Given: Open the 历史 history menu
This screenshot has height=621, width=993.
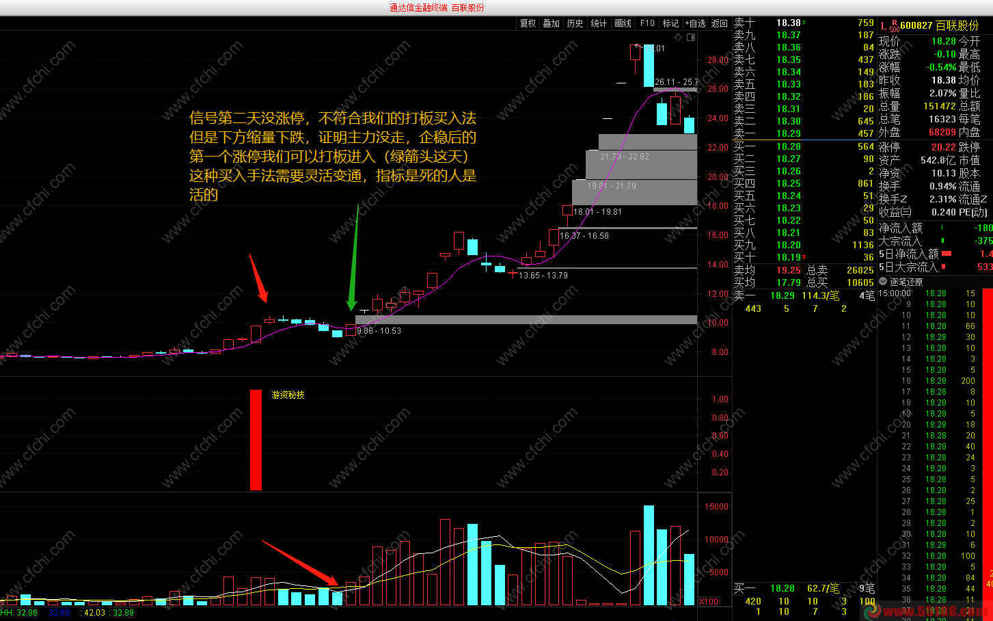Looking at the screenshot, I should [x=575, y=23].
